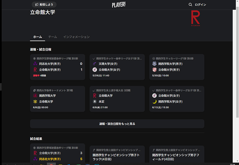Click the 速報・試合日程 section heading
Screen dimensions: 239x165
pyautogui.click(x=40, y=50)
